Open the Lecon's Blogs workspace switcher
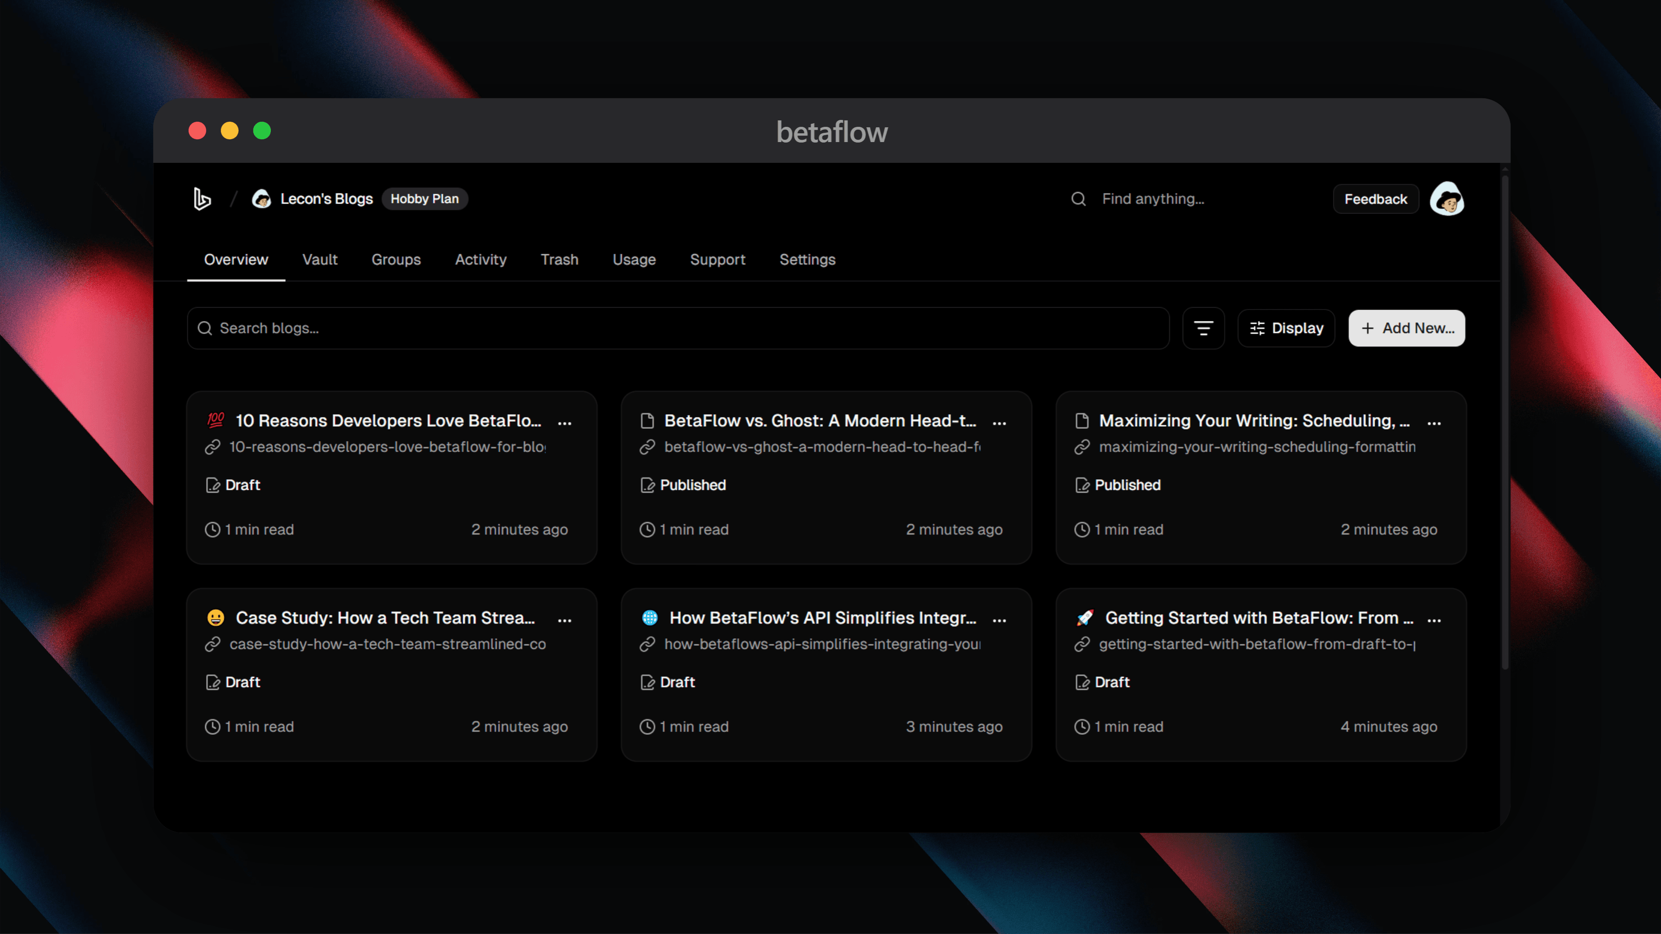The height and width of the screenshot is (934, 1661). point(326,199)
